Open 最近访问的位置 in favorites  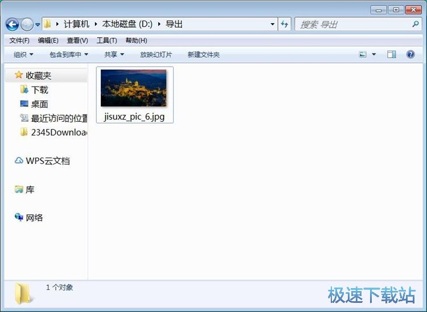[59, 118]
